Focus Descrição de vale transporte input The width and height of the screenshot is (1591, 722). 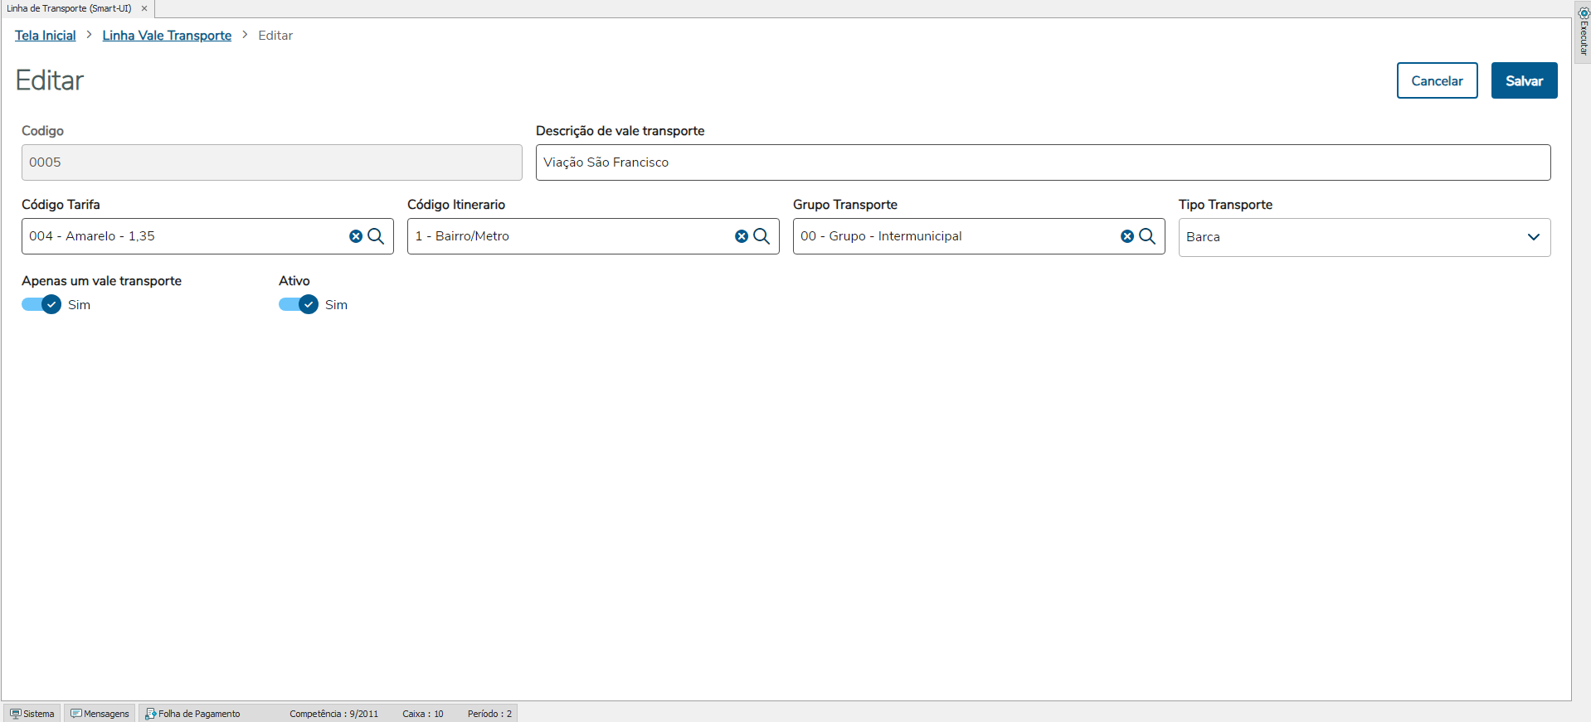[1043, 162]
